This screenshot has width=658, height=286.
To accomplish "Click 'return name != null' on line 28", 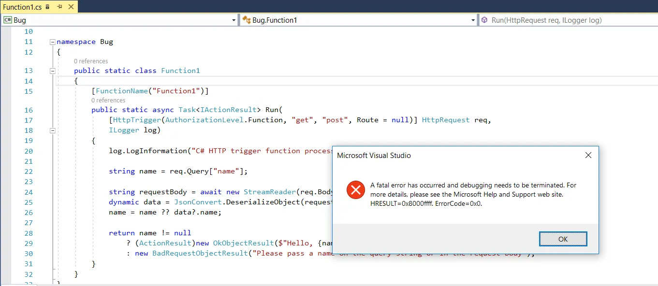I will [150, 233].
